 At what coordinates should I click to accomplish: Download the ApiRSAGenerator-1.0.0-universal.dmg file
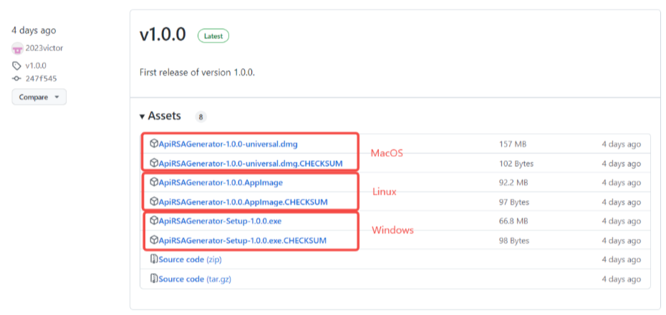pyautogui.click(x=228, y=144)
